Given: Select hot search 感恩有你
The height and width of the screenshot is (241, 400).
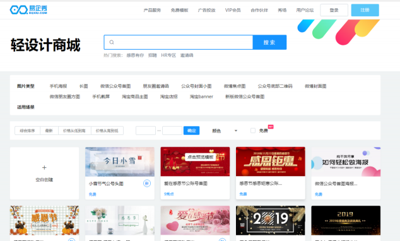Looking at the screenshot, I should [x=135, y=56].
